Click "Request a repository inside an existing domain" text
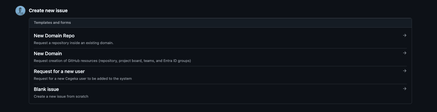Image resolution: width=437 pixels, height=112 pixels. coord(73,43)
